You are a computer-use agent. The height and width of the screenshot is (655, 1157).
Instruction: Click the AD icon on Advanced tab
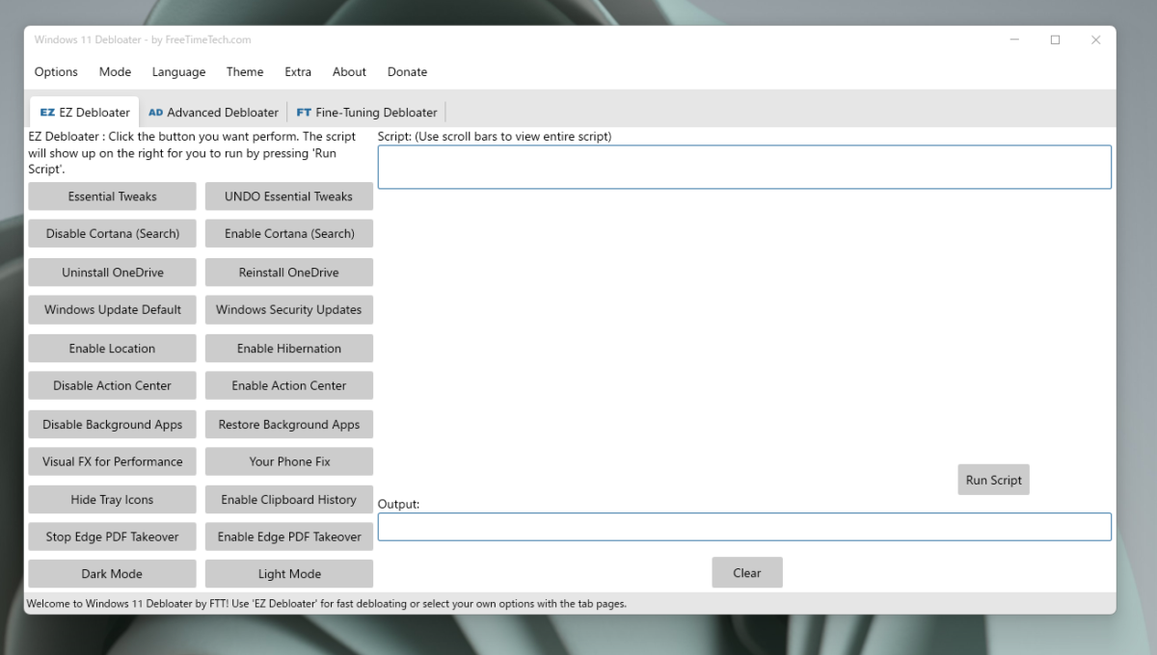pyautogui.click(x=155, y=113)
